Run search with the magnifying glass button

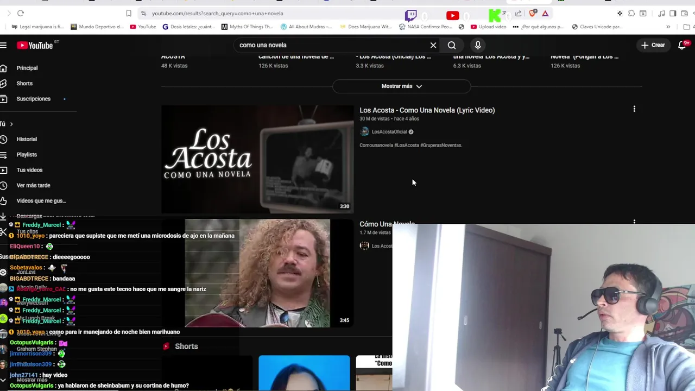pyautogui.click(x=452, y=45)
